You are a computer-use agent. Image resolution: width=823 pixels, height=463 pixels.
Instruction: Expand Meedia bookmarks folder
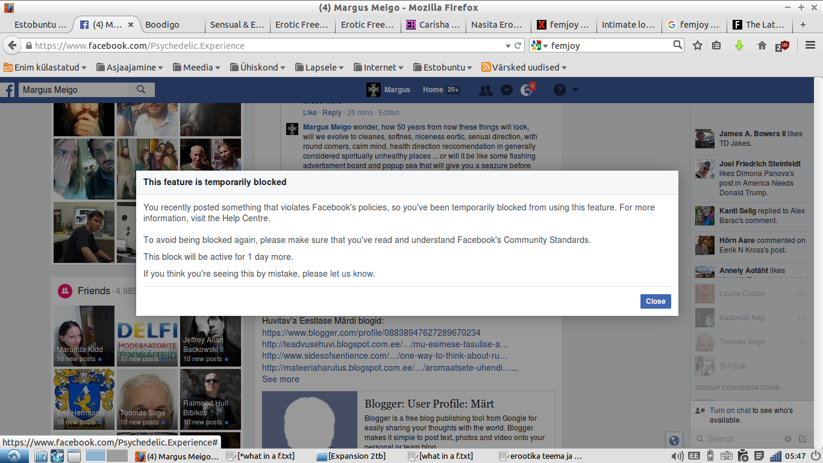(196, 68)
